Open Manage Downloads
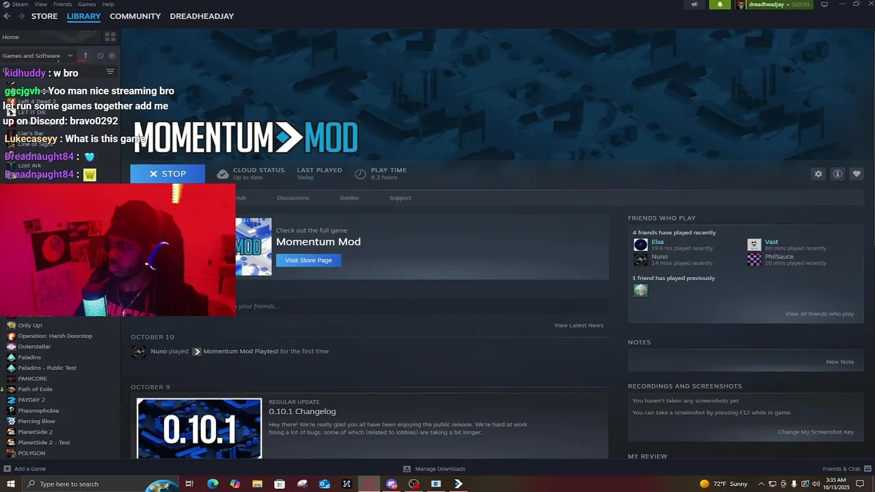Screen dimensions: 875x492 click(434, 469)
